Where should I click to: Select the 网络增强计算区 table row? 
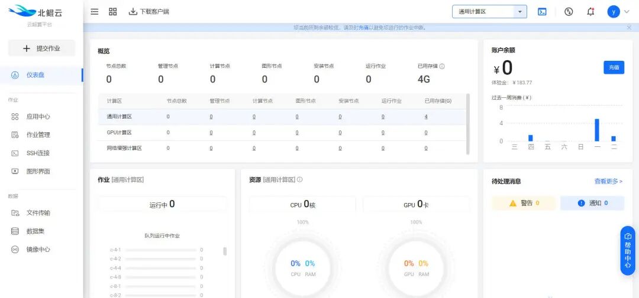282,148
